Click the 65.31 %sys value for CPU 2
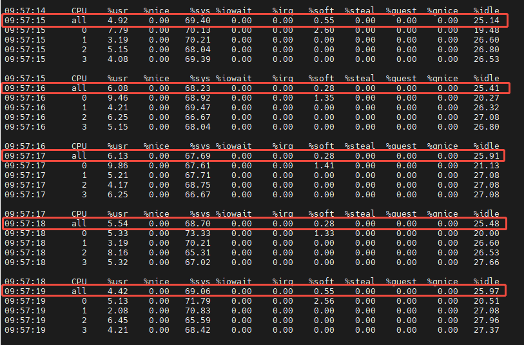This screenshot has height=345, width=524. click(197, 253)
